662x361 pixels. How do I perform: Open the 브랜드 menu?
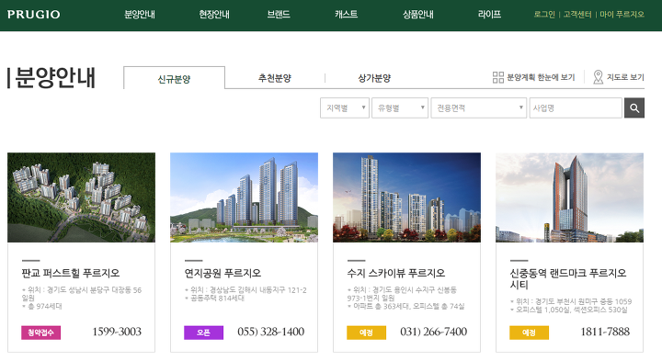click(x=279, y=15)
